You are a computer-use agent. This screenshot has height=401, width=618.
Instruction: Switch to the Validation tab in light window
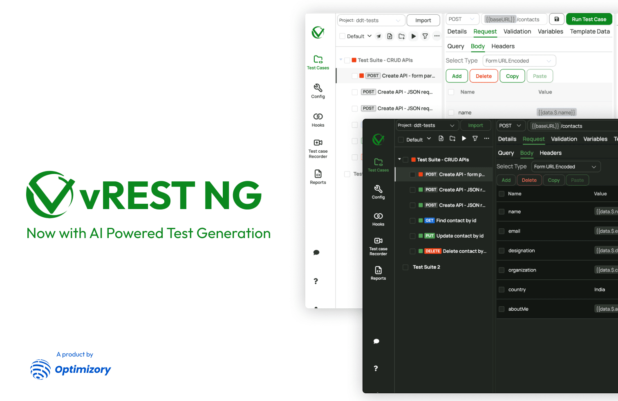tap(517, 31)
